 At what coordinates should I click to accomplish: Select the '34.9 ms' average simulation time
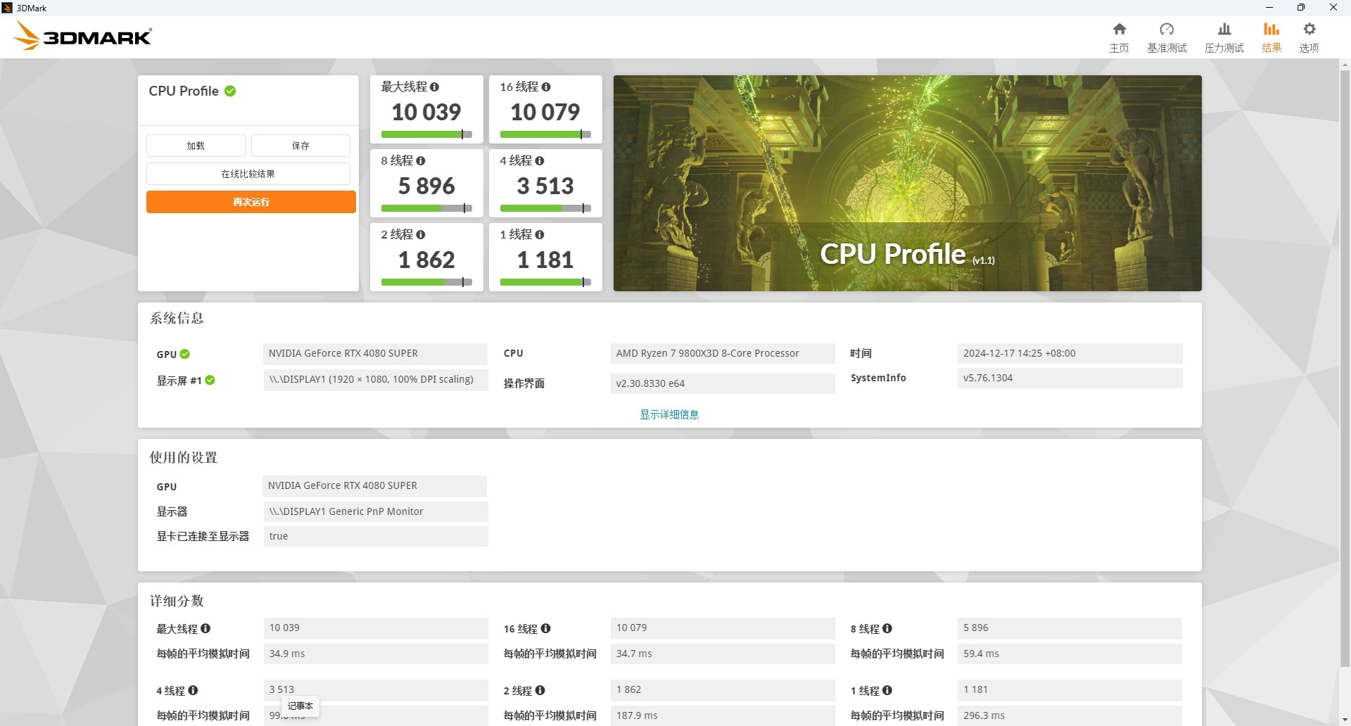pyautogui.click(x=375, y=654)
